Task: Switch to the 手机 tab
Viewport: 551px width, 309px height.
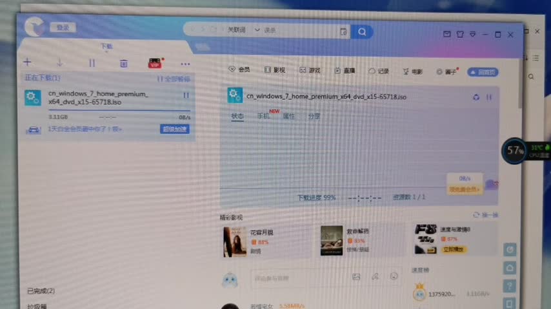Action: [263, 116]
